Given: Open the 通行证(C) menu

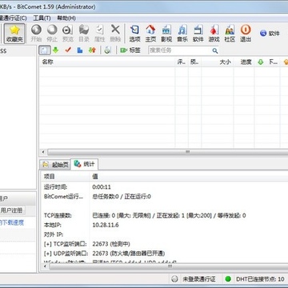Looking at the screenshot, I should [14, 18].
